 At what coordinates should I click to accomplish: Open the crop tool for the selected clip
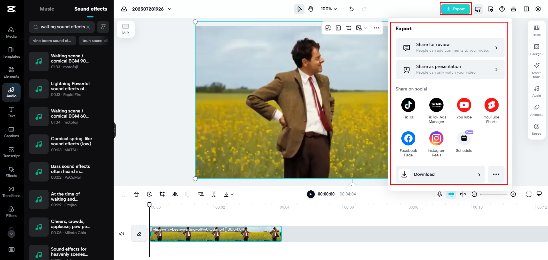pos(162,194)
